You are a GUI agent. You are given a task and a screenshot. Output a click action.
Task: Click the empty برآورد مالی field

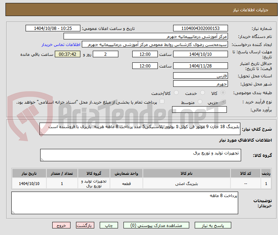point(199,109)
